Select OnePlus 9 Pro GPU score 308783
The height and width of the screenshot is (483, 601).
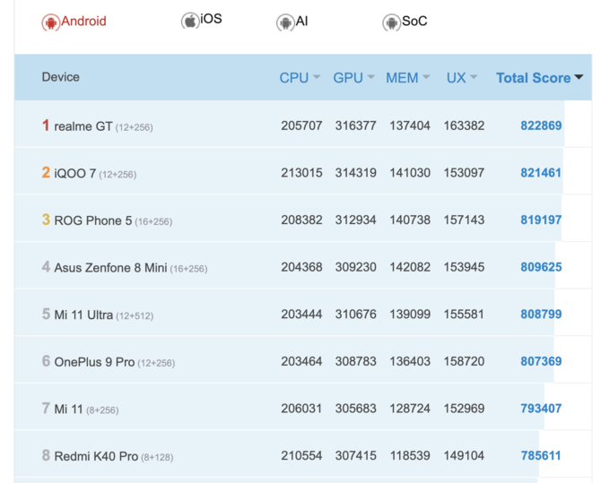coord(355,361)
